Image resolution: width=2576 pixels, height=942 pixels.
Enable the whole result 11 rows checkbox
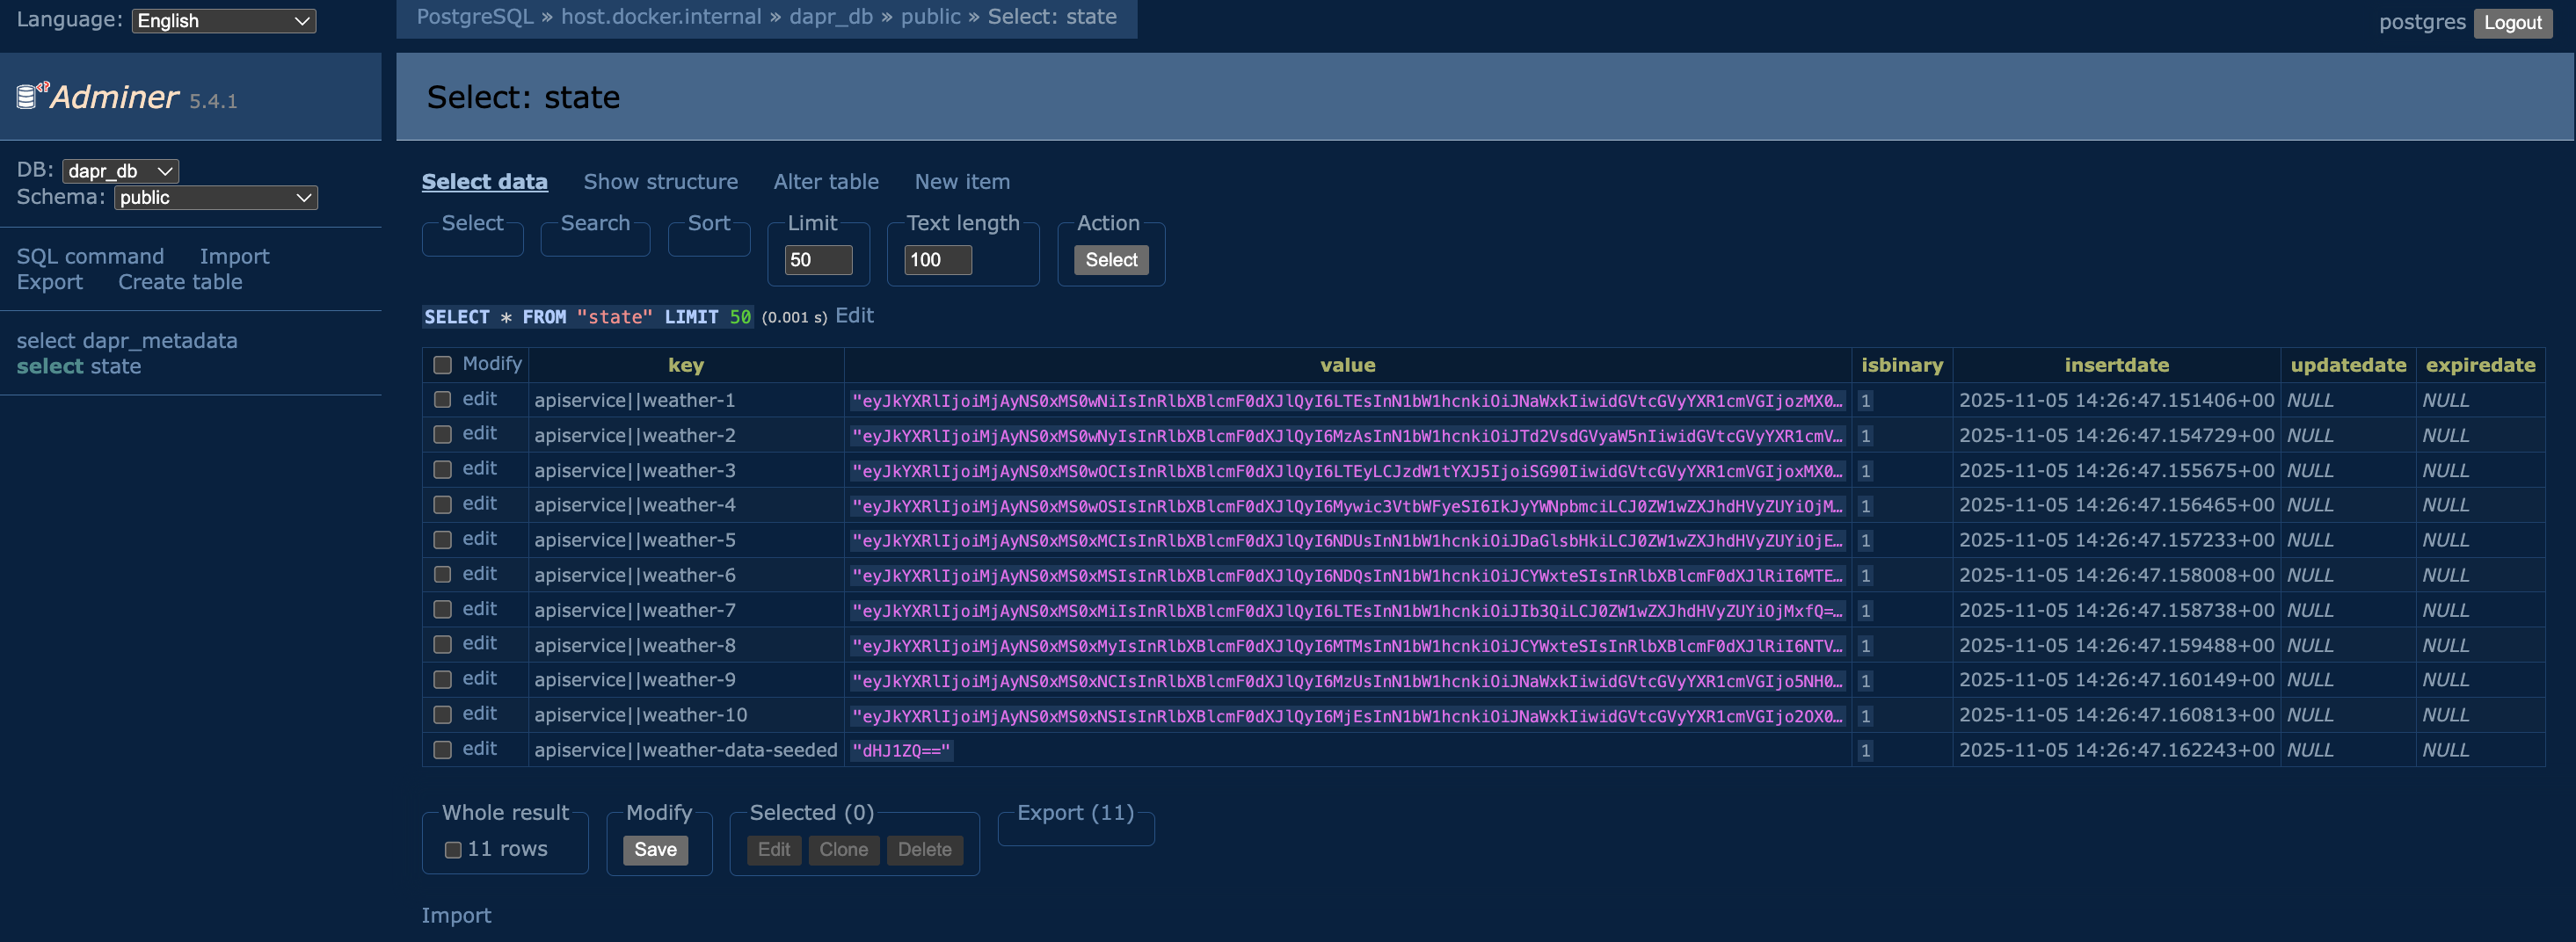(x=453, y=850)
